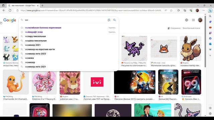Open Outlook icon in Edge sidebar
The image size is (214, 120).
tap(210, 44)
